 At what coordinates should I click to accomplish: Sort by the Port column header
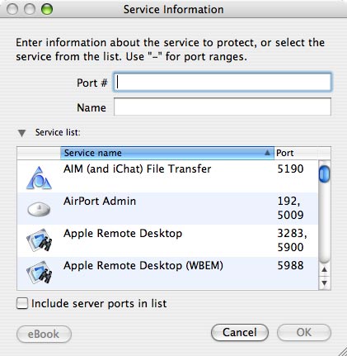[296, 153]
